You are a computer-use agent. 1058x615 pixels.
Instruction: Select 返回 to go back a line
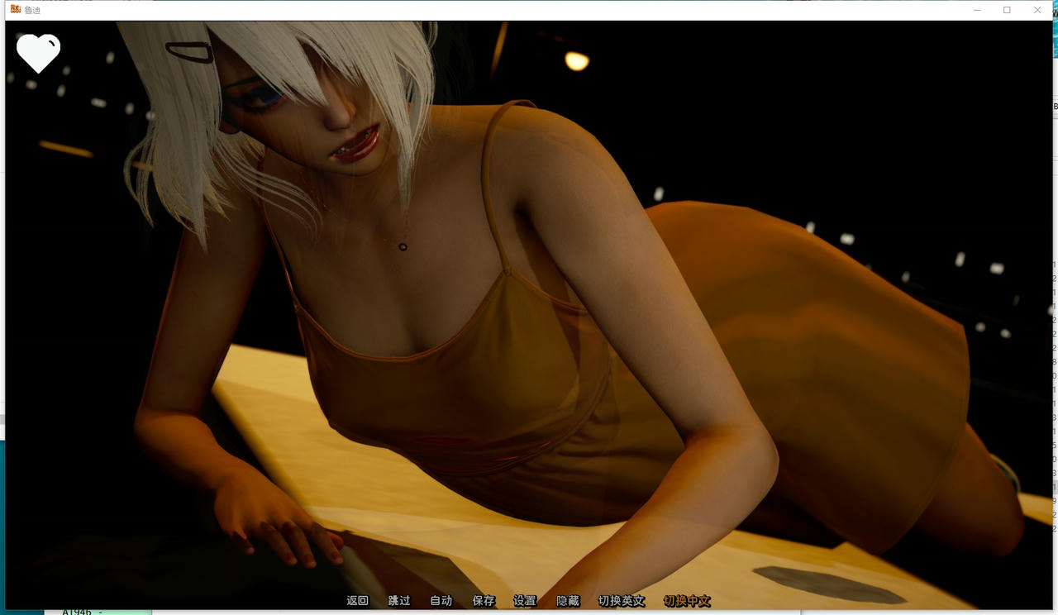(x=357, y=601)
